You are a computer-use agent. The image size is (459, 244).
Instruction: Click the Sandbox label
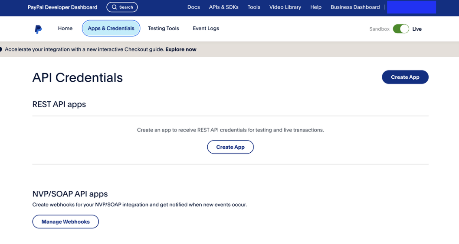[x=379, y=29]
